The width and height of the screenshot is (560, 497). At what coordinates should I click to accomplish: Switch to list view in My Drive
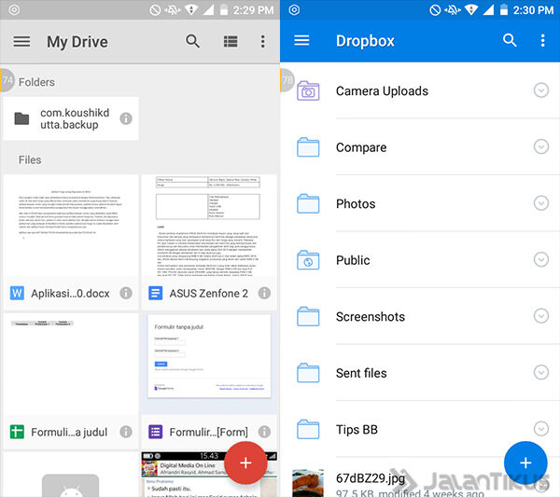[231, 42]
